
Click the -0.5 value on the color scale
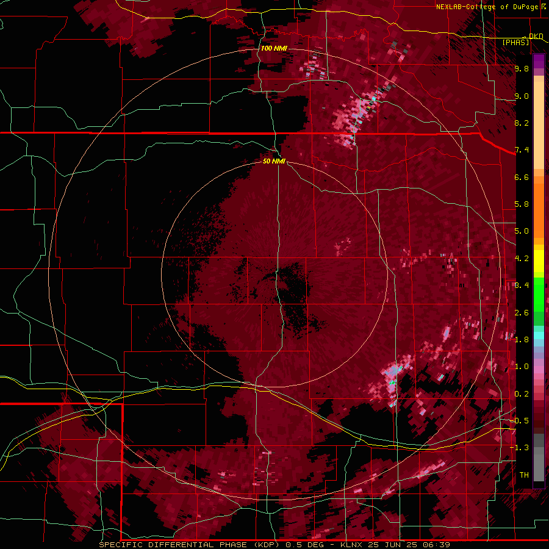(519, 421)
